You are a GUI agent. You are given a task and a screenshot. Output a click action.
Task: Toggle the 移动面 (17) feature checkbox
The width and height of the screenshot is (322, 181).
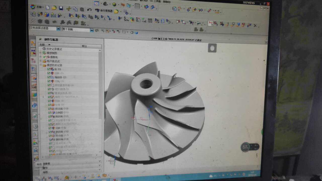tap(50, 136)
